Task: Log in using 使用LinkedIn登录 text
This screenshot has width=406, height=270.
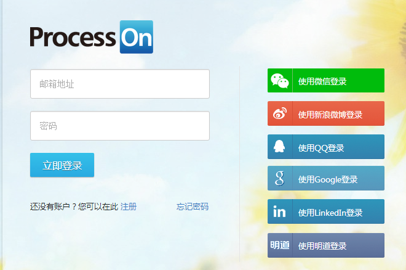Action: point(330,213)
